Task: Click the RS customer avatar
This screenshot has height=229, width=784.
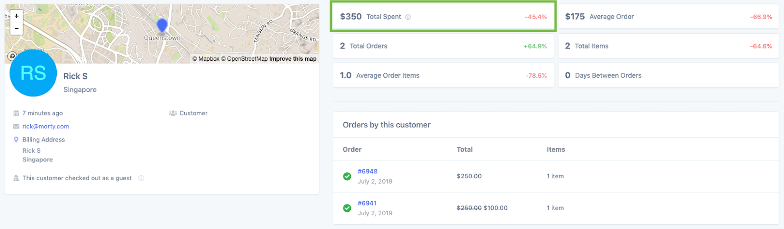Action: pos(33,73)
